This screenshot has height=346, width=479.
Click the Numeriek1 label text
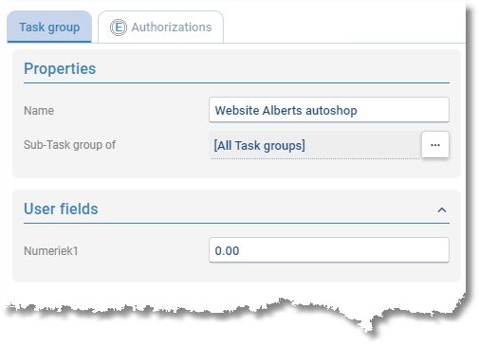coord(50,251)
